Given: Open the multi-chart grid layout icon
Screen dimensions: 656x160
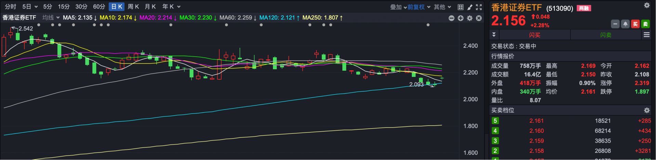Looking at the screenshot, I should tap(461, 7).
